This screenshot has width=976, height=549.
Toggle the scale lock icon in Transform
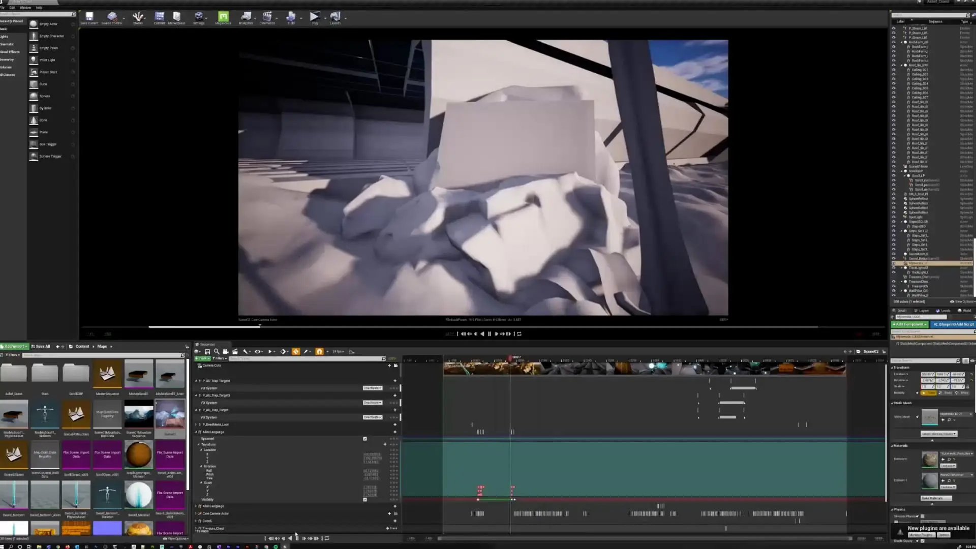[967, 387]
